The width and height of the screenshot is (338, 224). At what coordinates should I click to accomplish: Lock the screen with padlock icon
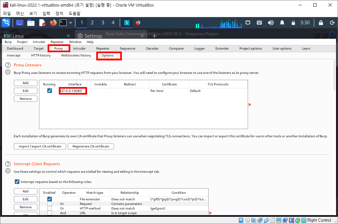coord(321,22)
